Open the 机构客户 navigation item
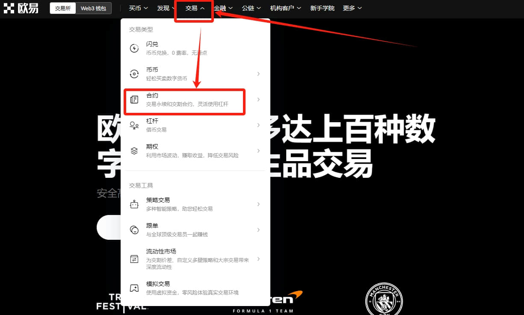Image resolution: width=524 pixels, height=315 pixels. point(285,8)
